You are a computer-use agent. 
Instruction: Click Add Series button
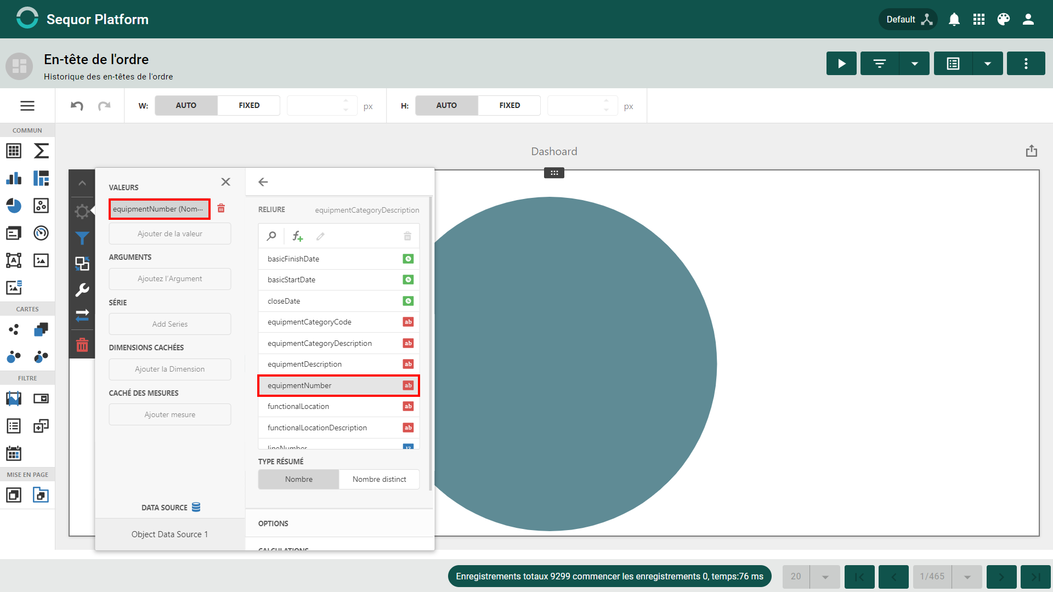tap(170, 324)
